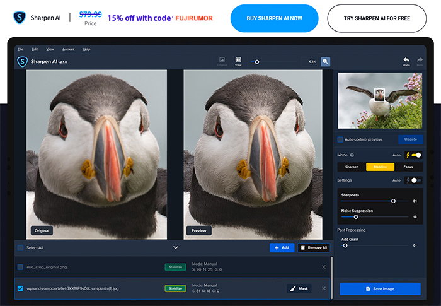Open the Help menu
Screen dimensions: 441x306
tap(86, 49)
